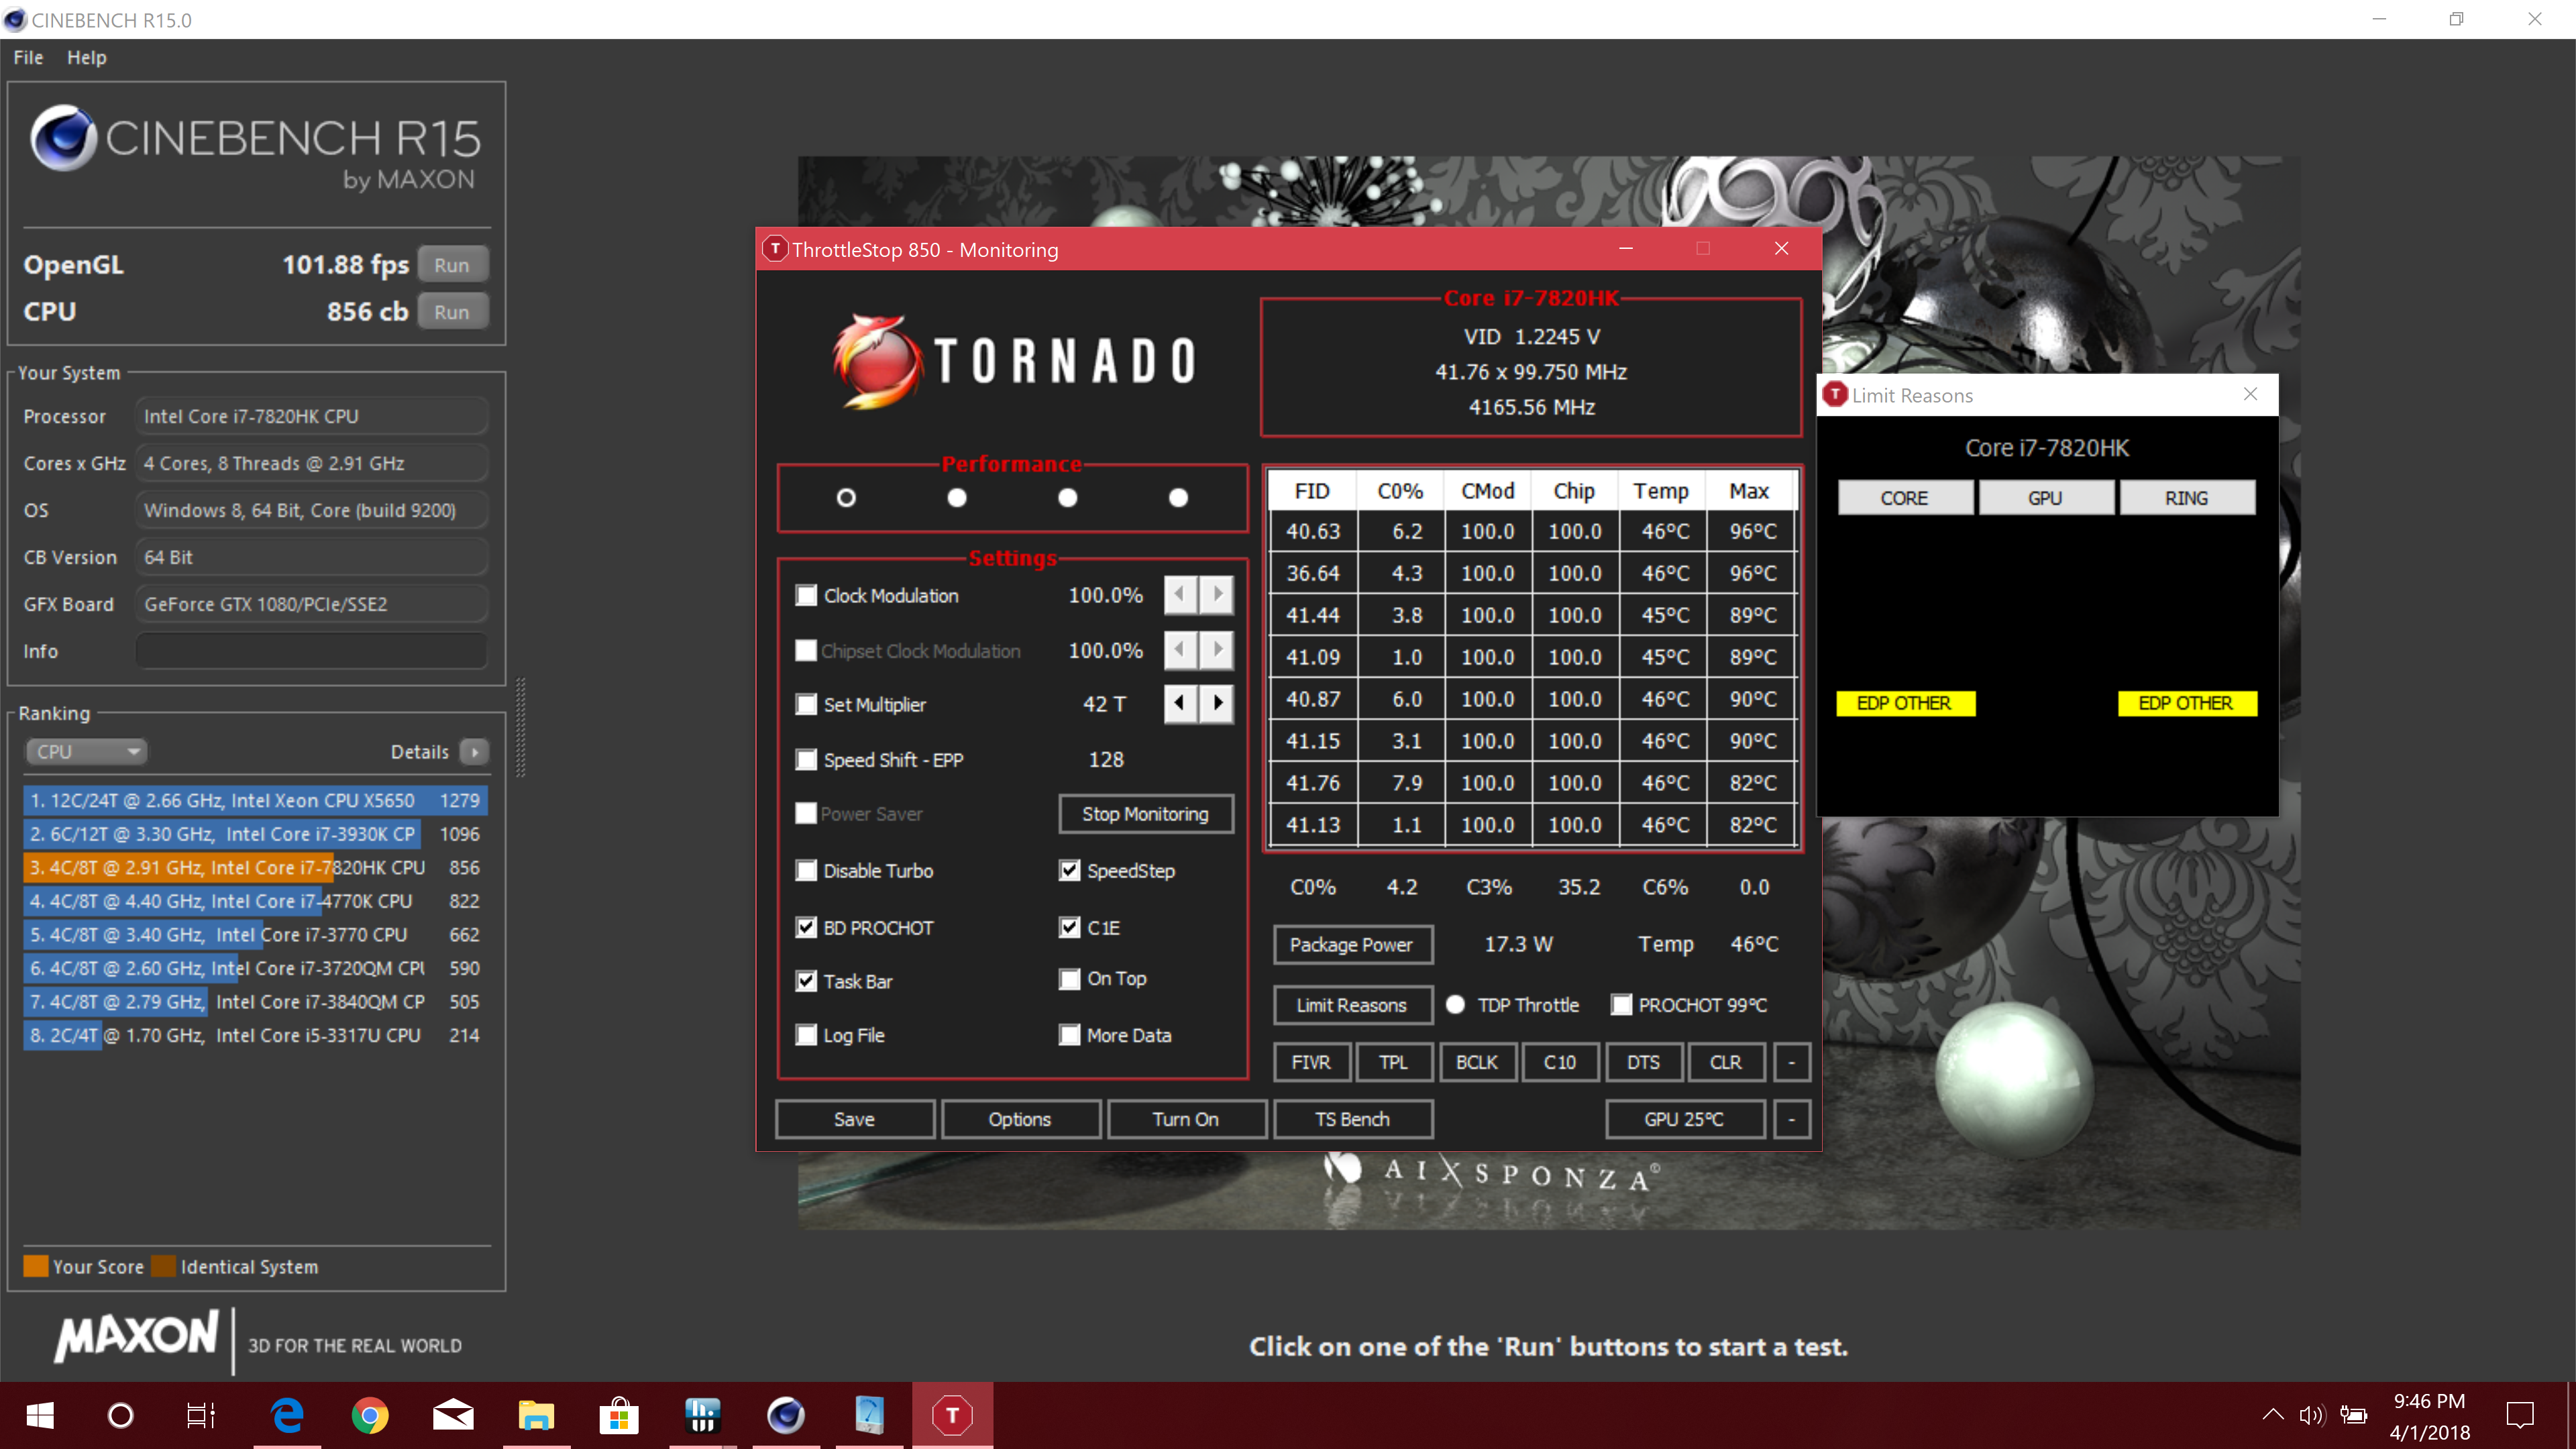
Task: Increase Clock Modulation with right arrow
Action: [x=1217, y=595]
